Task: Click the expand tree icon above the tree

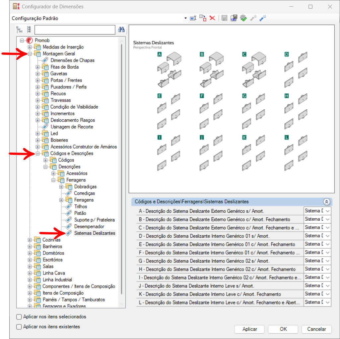Action: 19,30
